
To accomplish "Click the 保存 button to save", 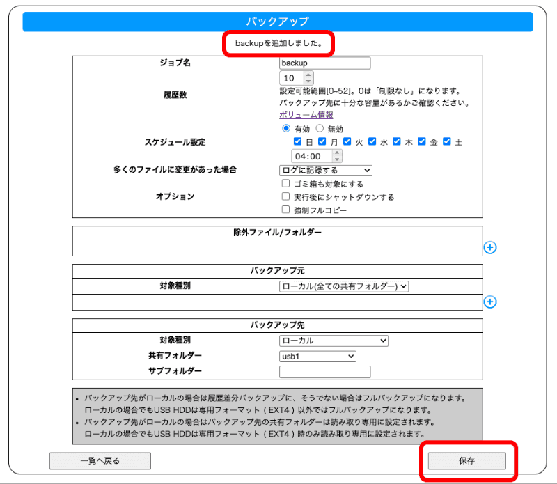I will click(x=467, y=460).
